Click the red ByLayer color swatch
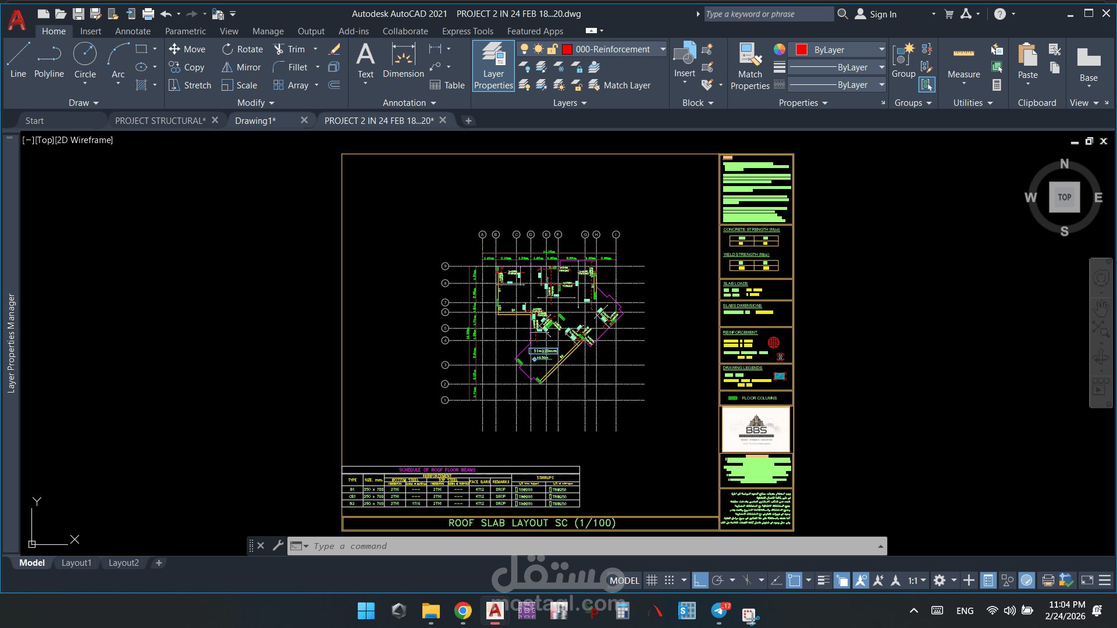The height and width of the screenshot is (628, 1117). tap(801, 50)
